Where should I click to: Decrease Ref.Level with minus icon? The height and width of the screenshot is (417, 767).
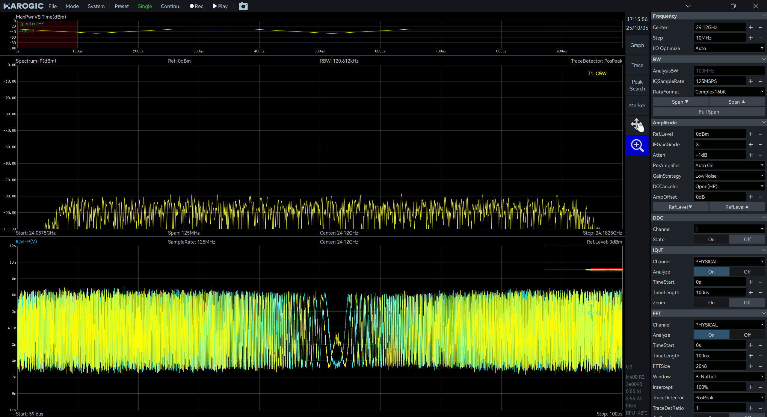[x=760, y=134]
